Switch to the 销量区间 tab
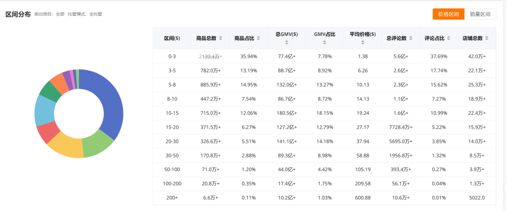Viewport: 507px width, 211px height. click(480, 14)
